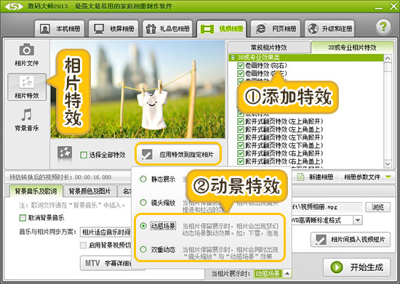Click the effects list scrollbar down arrow
This screenshot has width=400, height=284.
(388, 163)
